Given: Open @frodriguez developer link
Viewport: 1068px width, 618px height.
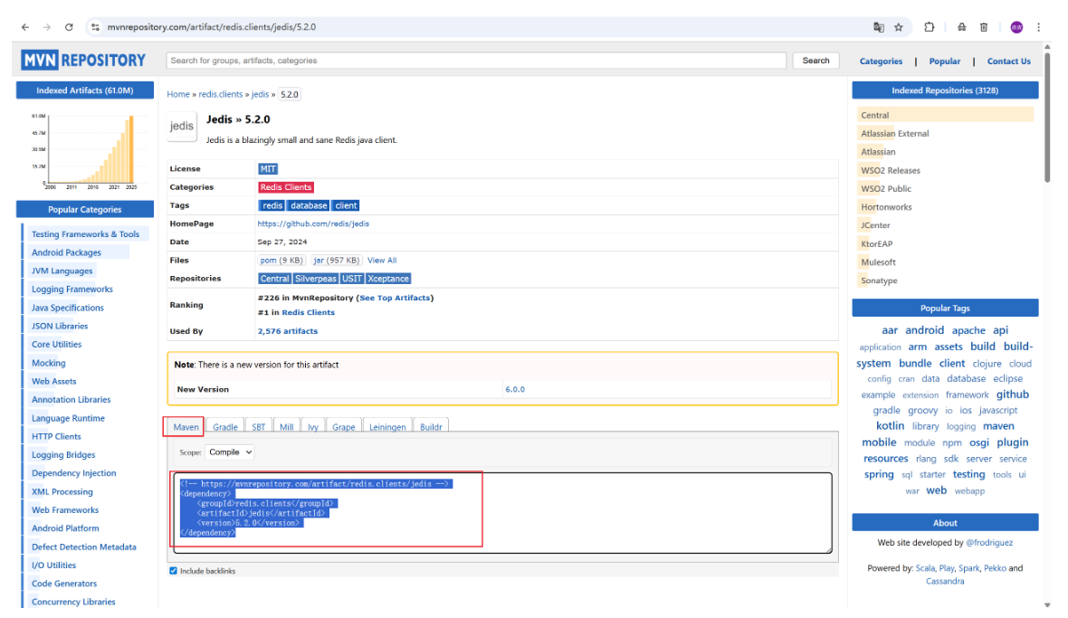Looking at the screenshot, I should [x=989, y=543].
